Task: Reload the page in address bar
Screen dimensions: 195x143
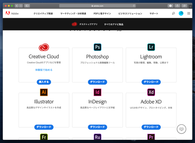Action: coord(134,6)
